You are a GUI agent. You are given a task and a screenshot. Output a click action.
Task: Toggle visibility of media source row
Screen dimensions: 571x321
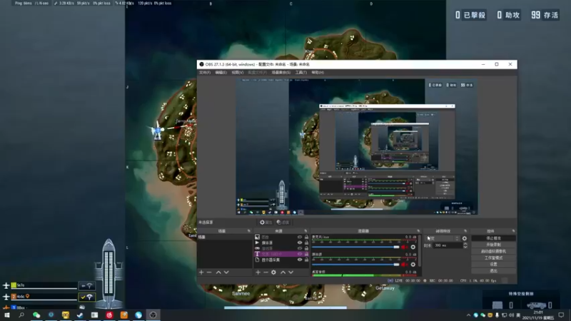pyautogui.click(x=300, y=243)
